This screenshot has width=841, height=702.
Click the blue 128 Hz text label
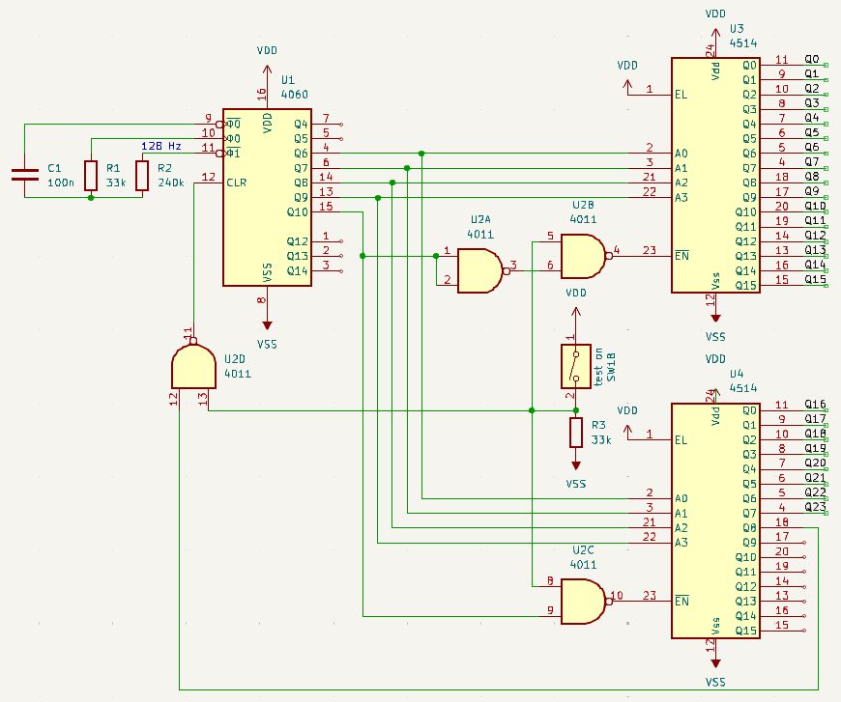(x=161, y=146)
